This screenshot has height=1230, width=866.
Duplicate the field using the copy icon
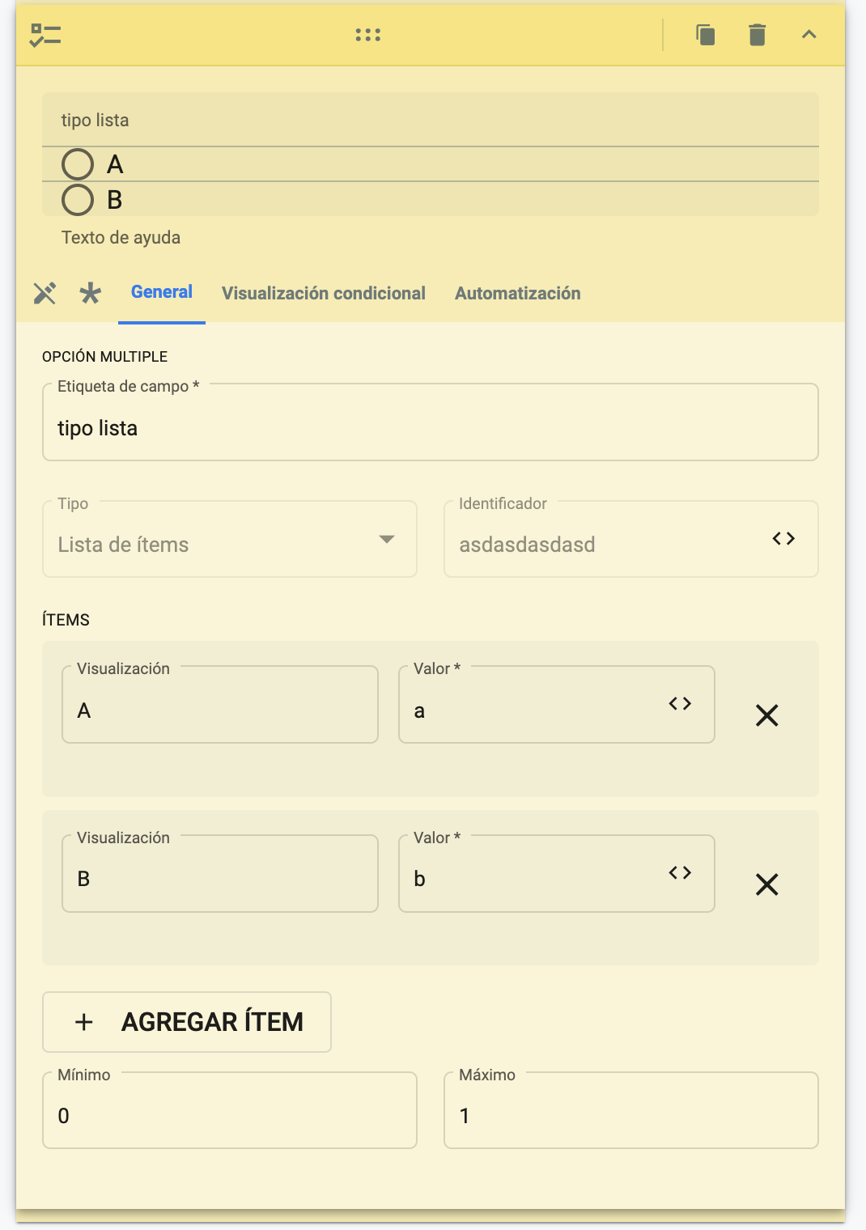tap(704, 35)
